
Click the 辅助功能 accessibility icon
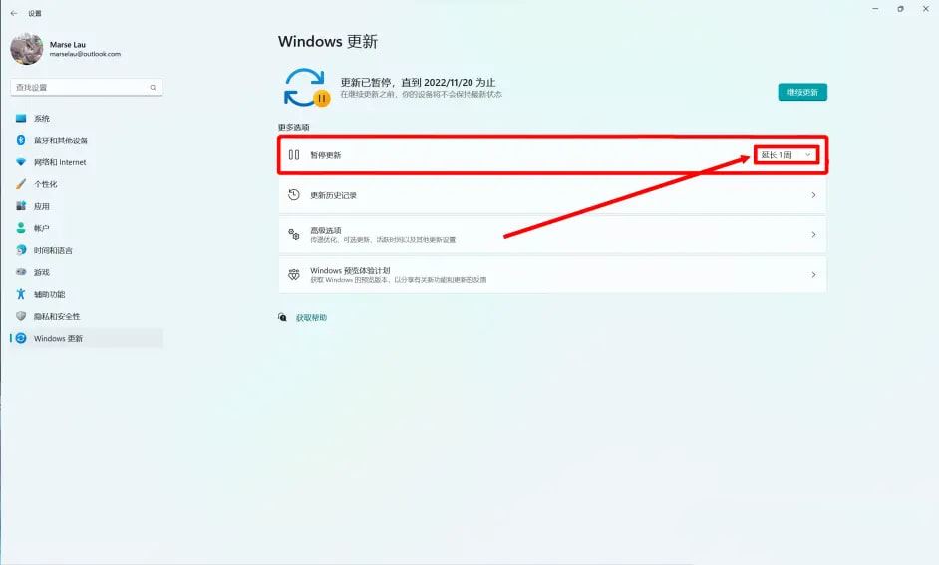(21, 294)
